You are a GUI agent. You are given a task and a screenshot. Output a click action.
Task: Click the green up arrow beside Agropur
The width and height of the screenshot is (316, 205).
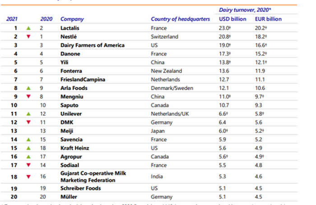point(28,157)
